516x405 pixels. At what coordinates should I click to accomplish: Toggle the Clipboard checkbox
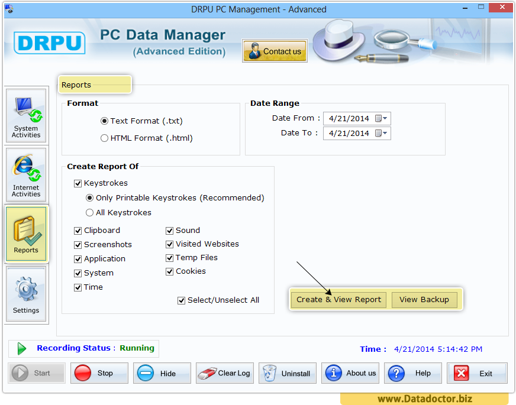[x=78, y=231]
